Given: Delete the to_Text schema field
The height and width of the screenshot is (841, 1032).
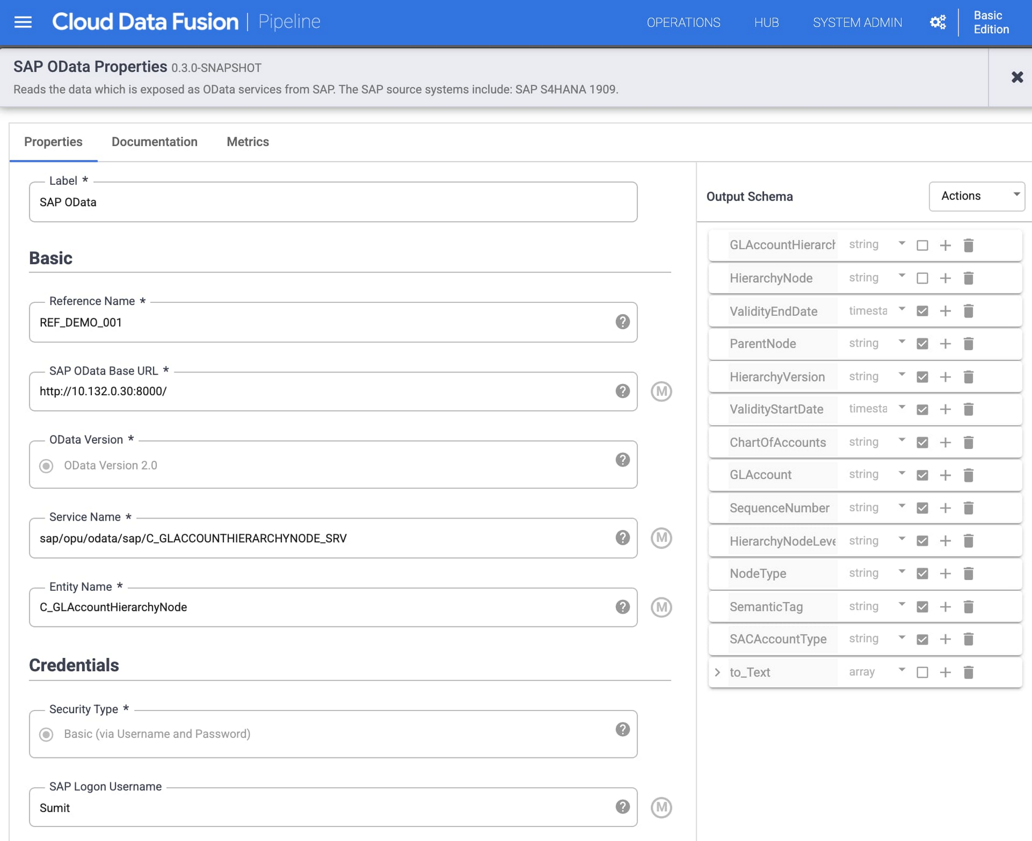Looking at the screenshot, I should coord(968,672).
